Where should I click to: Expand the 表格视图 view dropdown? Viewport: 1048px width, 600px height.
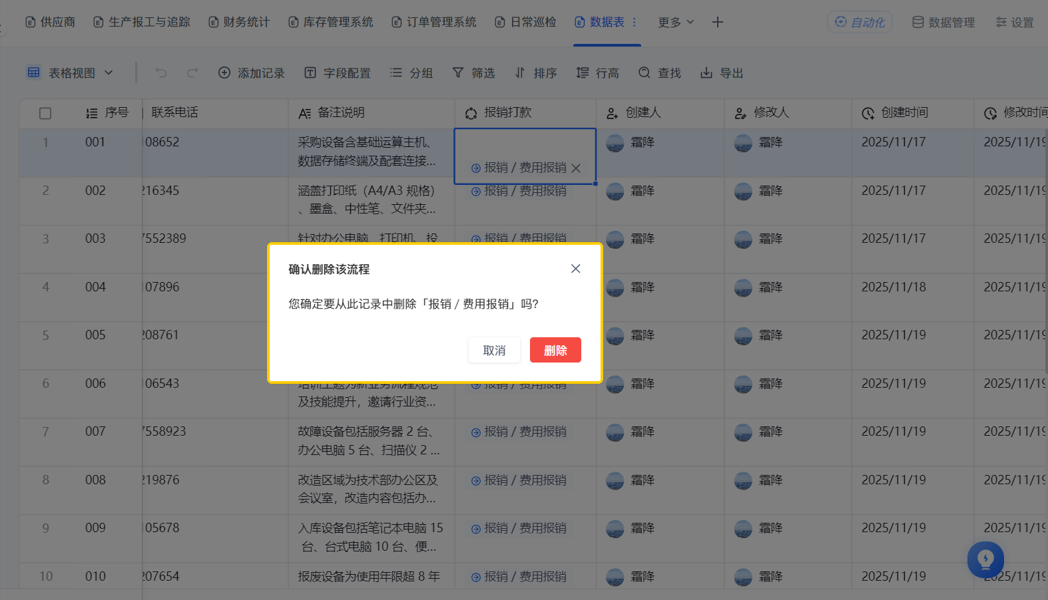(70, 73)
